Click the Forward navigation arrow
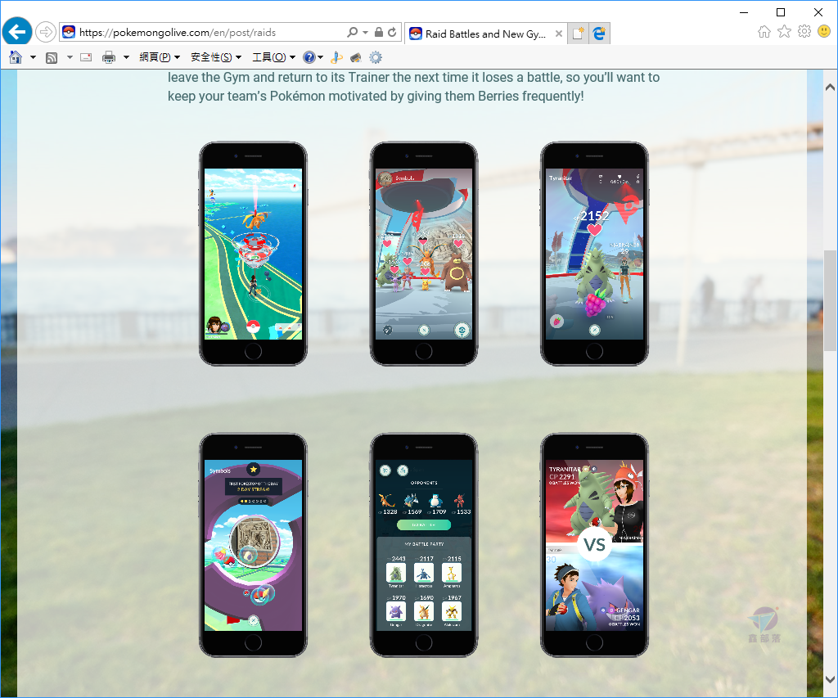 tap(46, 32)
